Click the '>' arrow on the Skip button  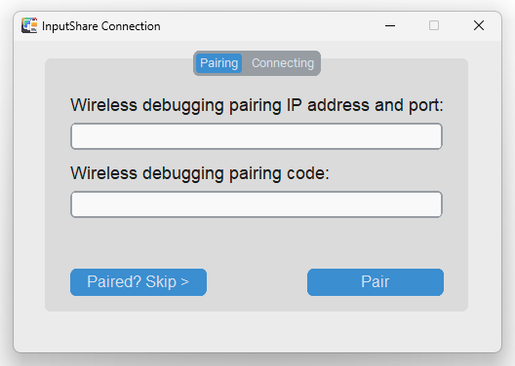[184, 282]
